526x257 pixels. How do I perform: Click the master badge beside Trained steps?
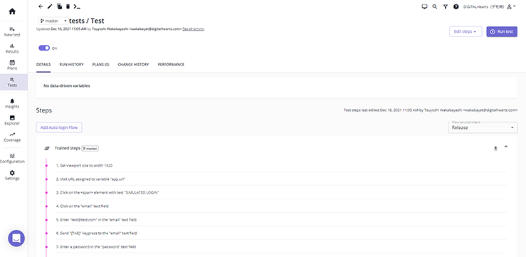(90, 148)
